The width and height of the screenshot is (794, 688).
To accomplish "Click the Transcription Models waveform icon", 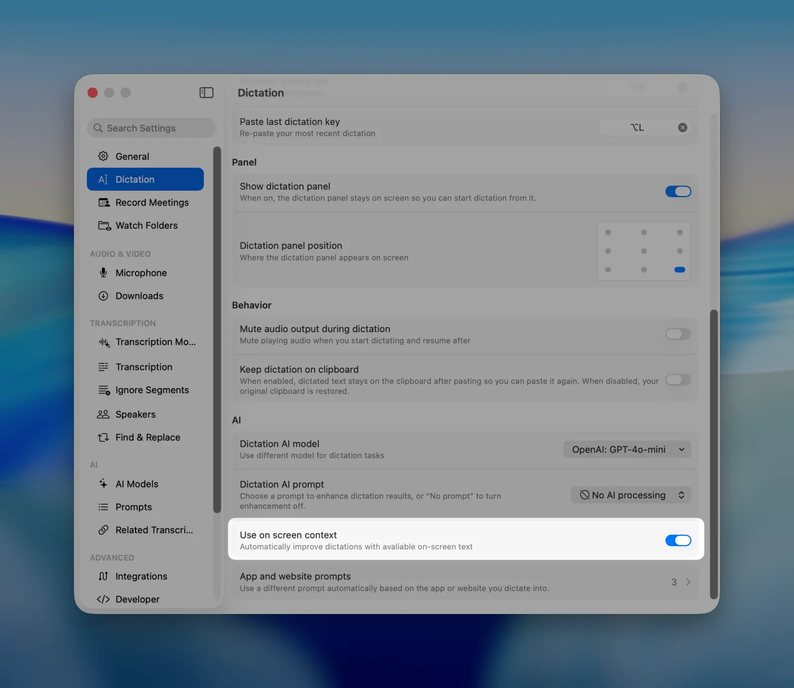I will click(x=104, y=342).
